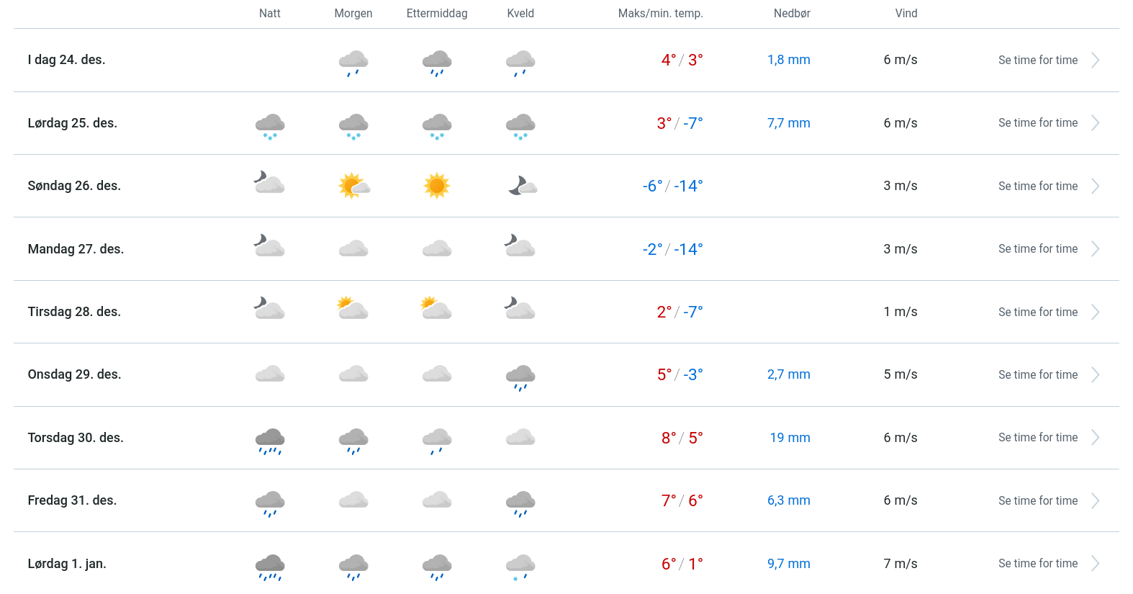Screen dimensions: 1133x594
Task: Click the partly sunny morning icon for Tirsdag 28. des.
Action: (x=353, y=309)
